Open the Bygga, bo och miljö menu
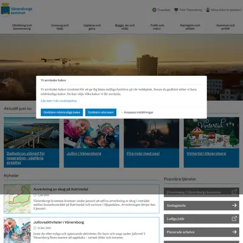This screenshot has width=243, height=243. (125, 27)
